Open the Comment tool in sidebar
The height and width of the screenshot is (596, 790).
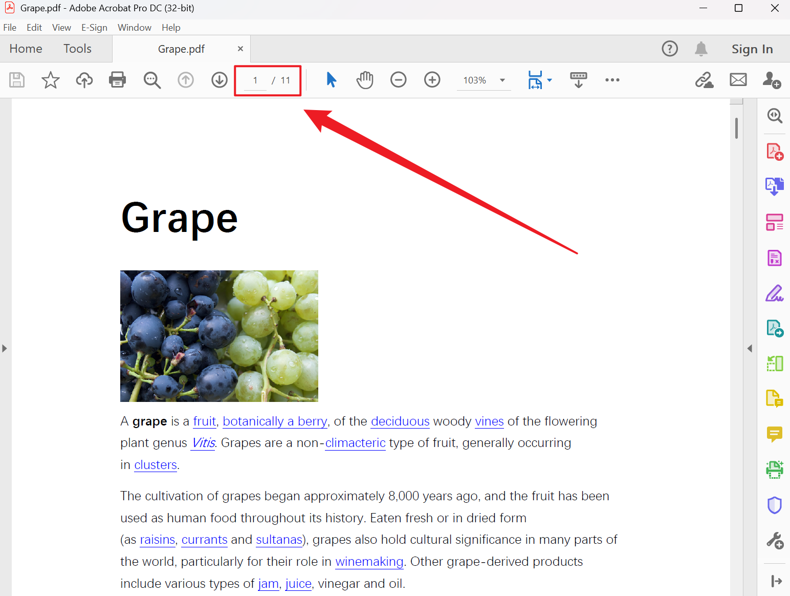point(774,434)
